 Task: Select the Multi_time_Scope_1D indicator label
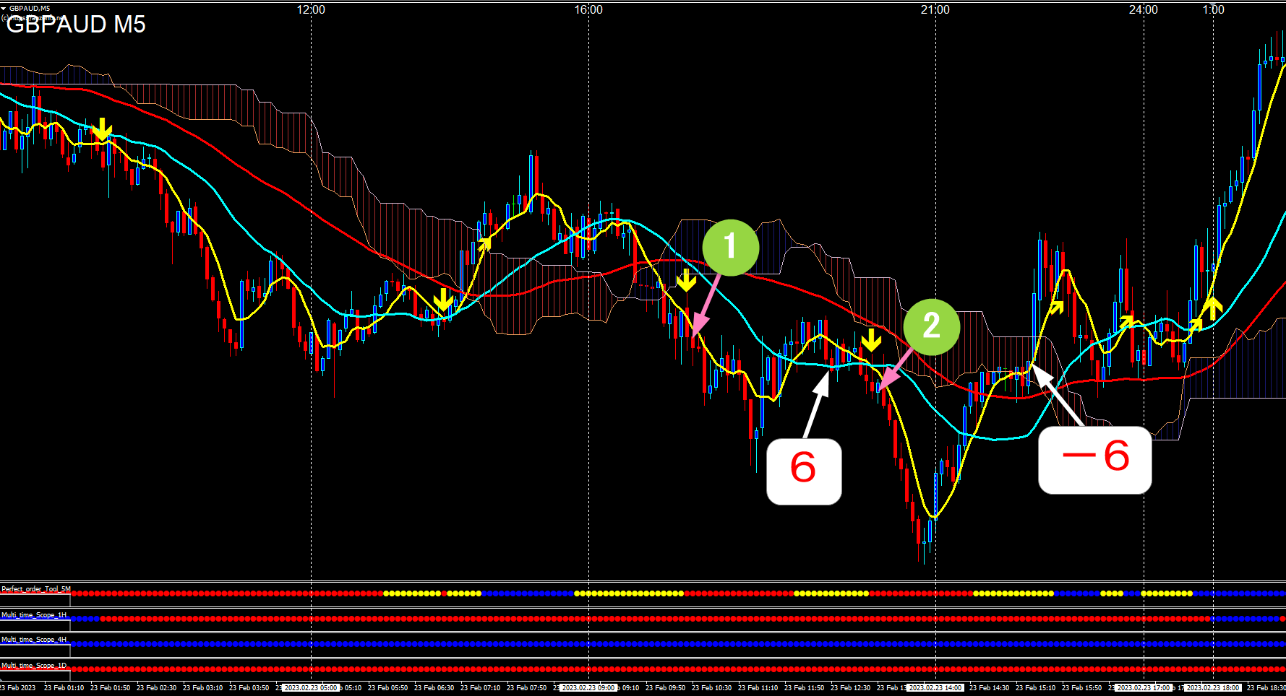(x=34, y=666)
